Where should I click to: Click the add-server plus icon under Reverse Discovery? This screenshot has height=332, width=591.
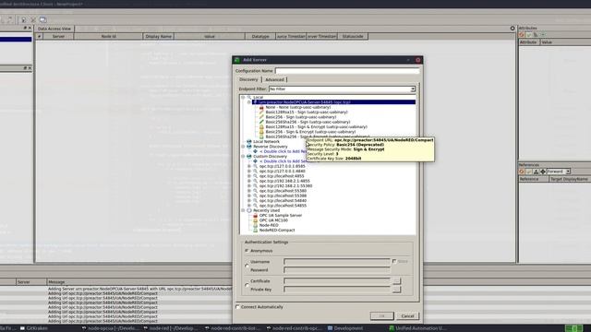[x=255, y=151]
